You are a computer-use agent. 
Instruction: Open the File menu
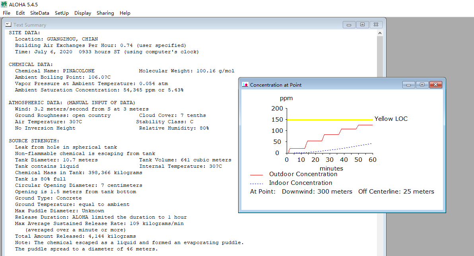(7, 13)
